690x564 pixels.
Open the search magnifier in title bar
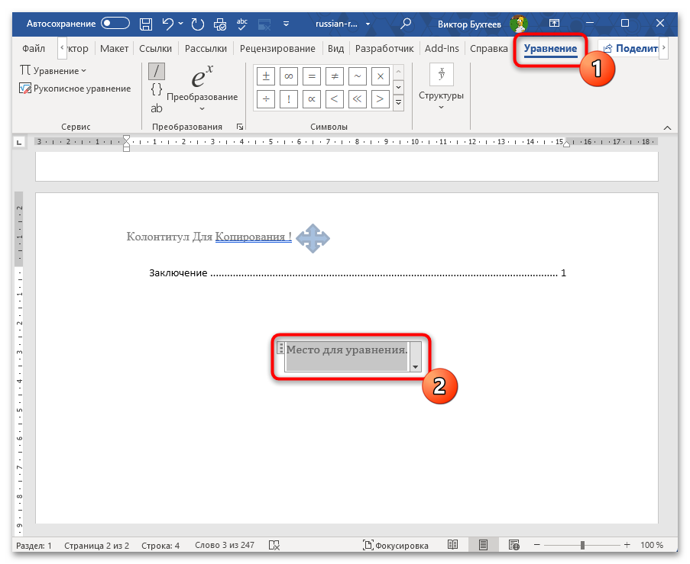pyautogui.click(x=405, y=24)
